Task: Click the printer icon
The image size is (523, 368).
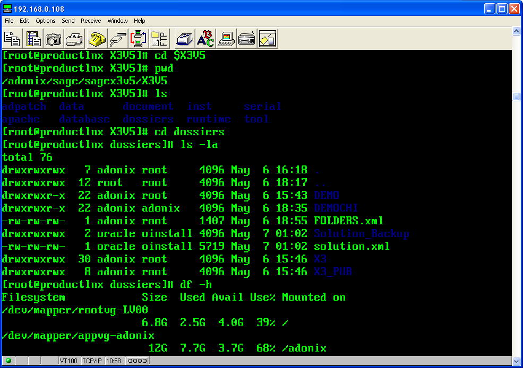Action: click(x=74, y=39)
